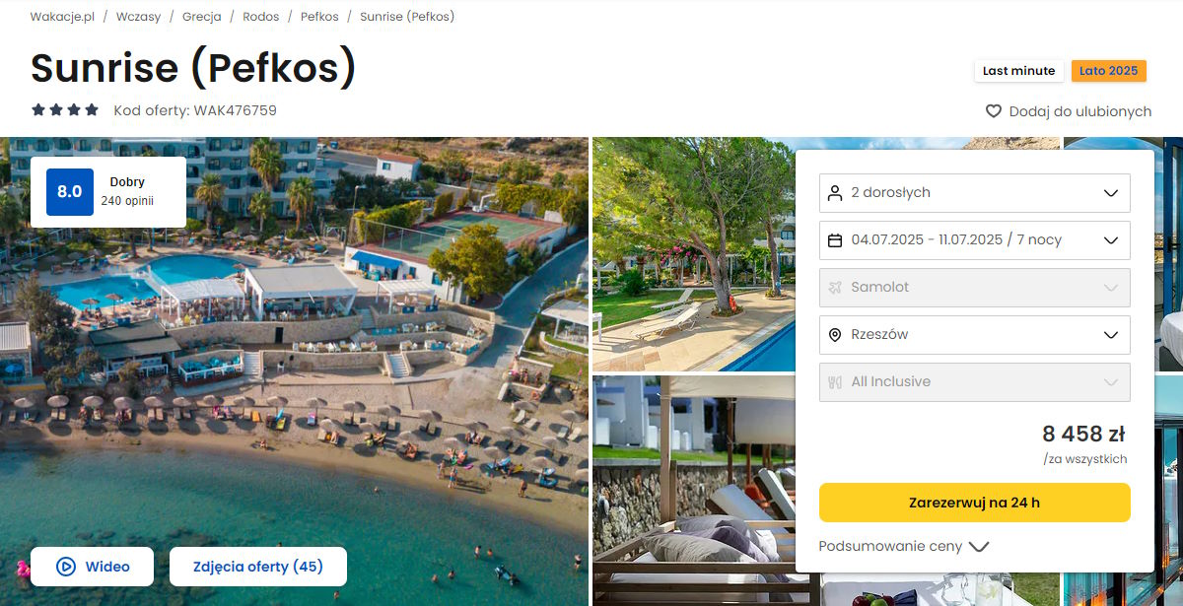Click the heart icon for favorites
Viewport: 1183px width, 606px height.
point(994,111)
